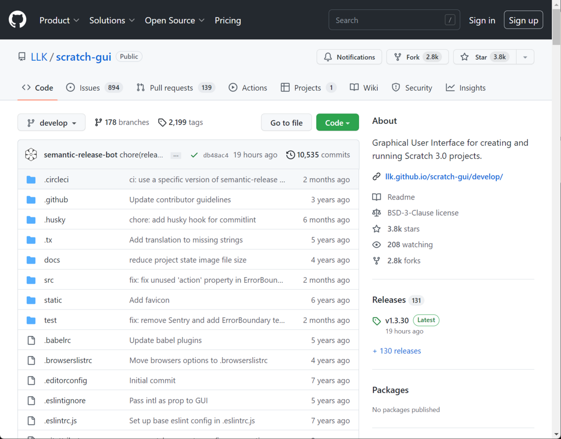
Task: Switch to the Actions tab
Action: click(248, 88)
